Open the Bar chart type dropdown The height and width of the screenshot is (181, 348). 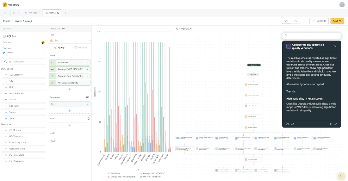(70, 41)
